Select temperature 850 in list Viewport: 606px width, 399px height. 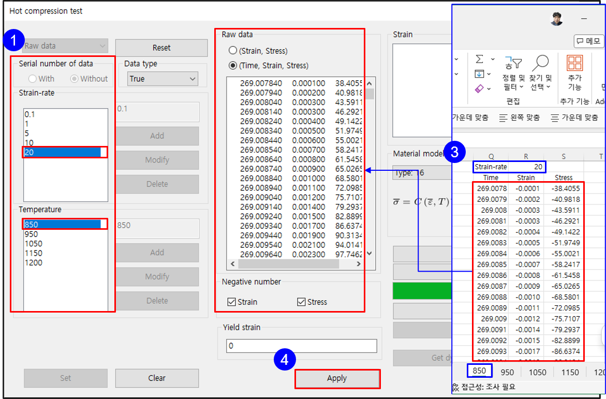pos(65,225)
